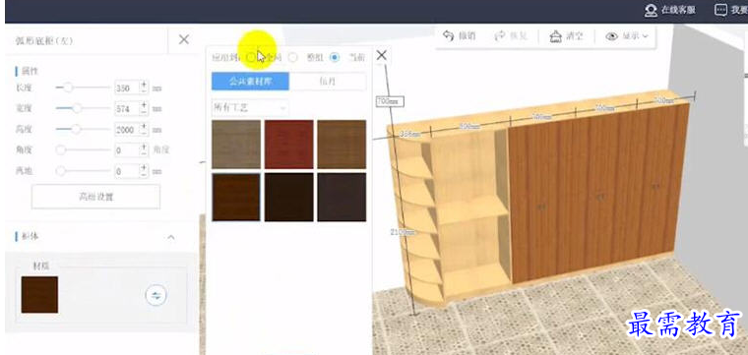This screenshot has width=748, height=355.
Task: Click the Undo (撤销) arrow icon
Action: click(448, 35)
